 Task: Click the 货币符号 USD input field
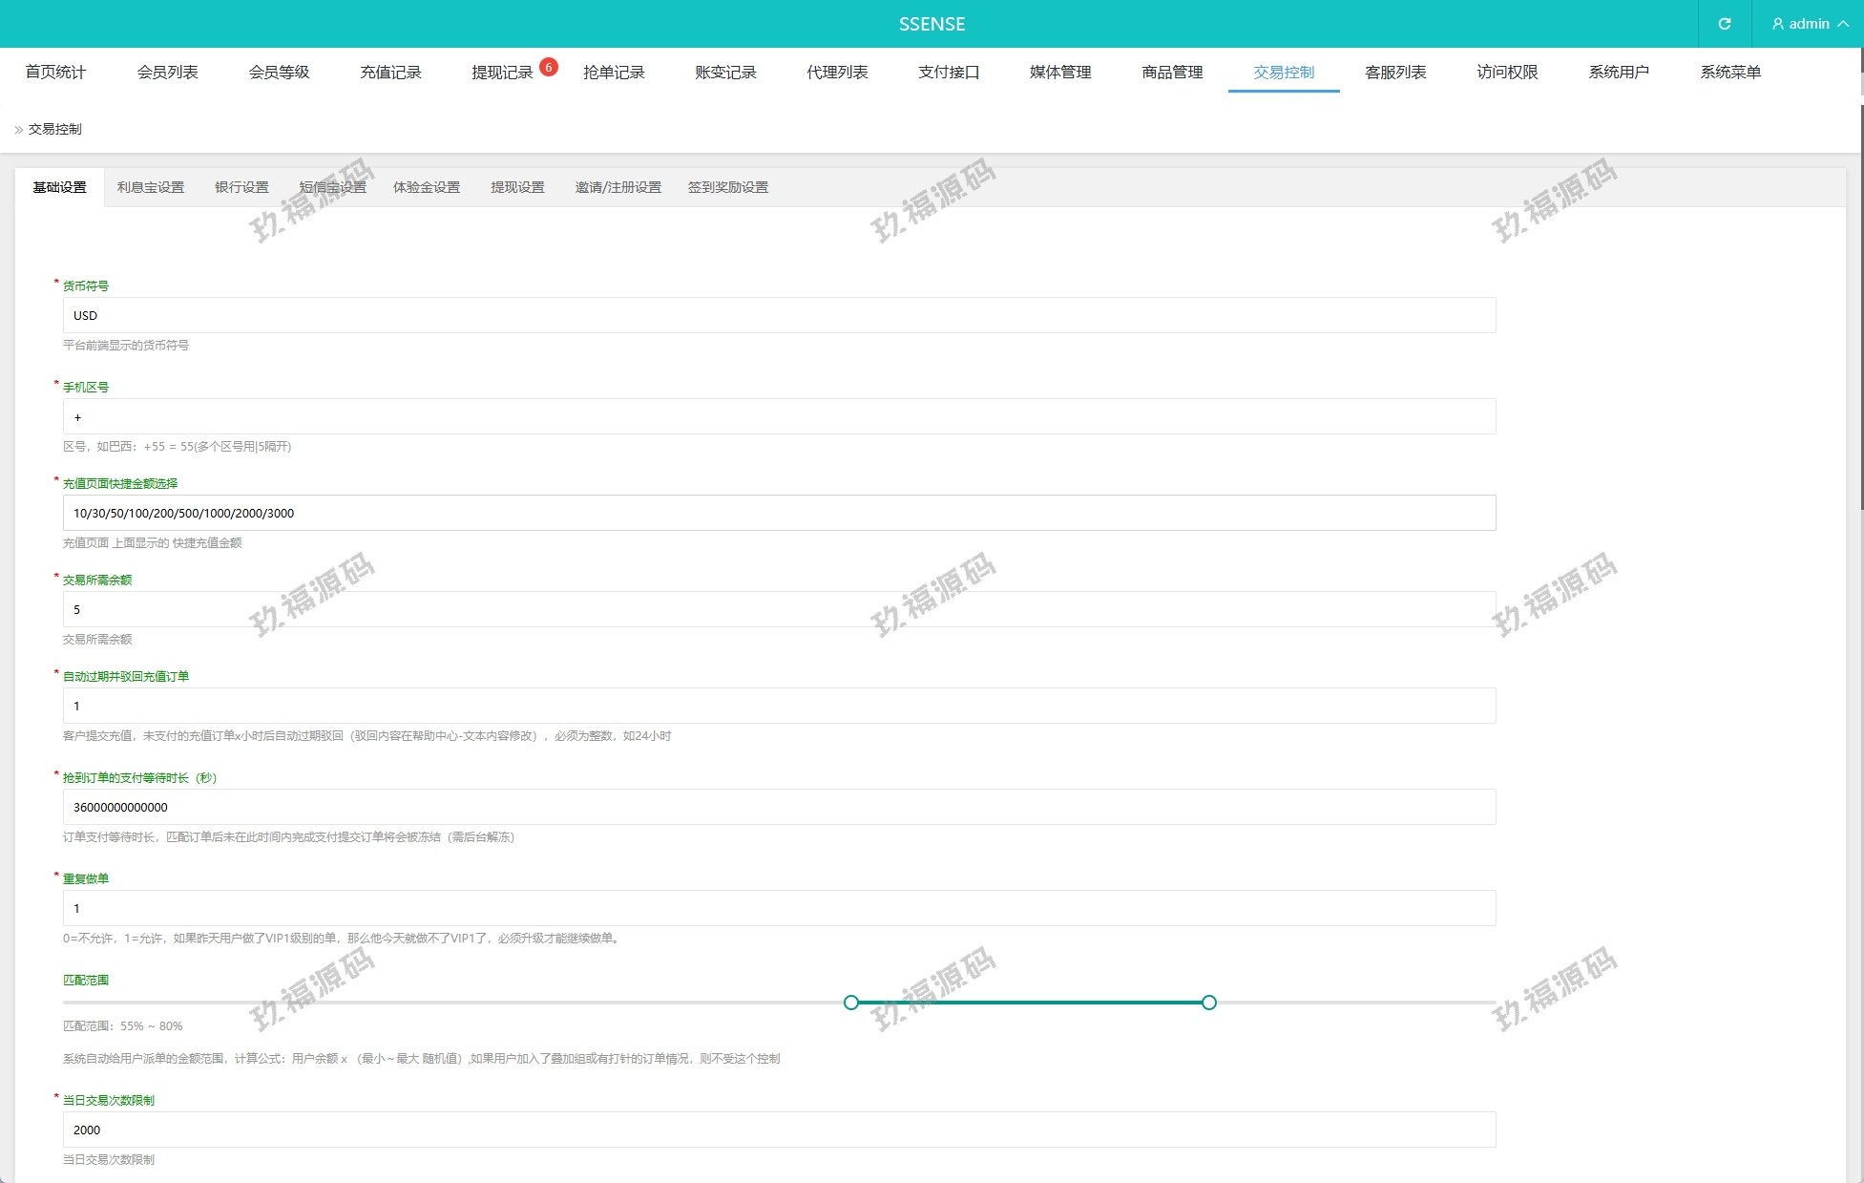point(779,315)
